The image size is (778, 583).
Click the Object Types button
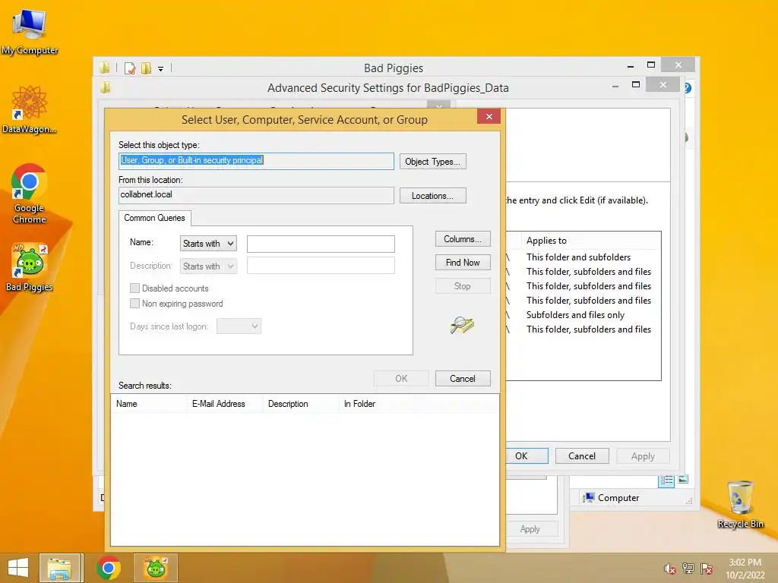[x=432, y=162]
